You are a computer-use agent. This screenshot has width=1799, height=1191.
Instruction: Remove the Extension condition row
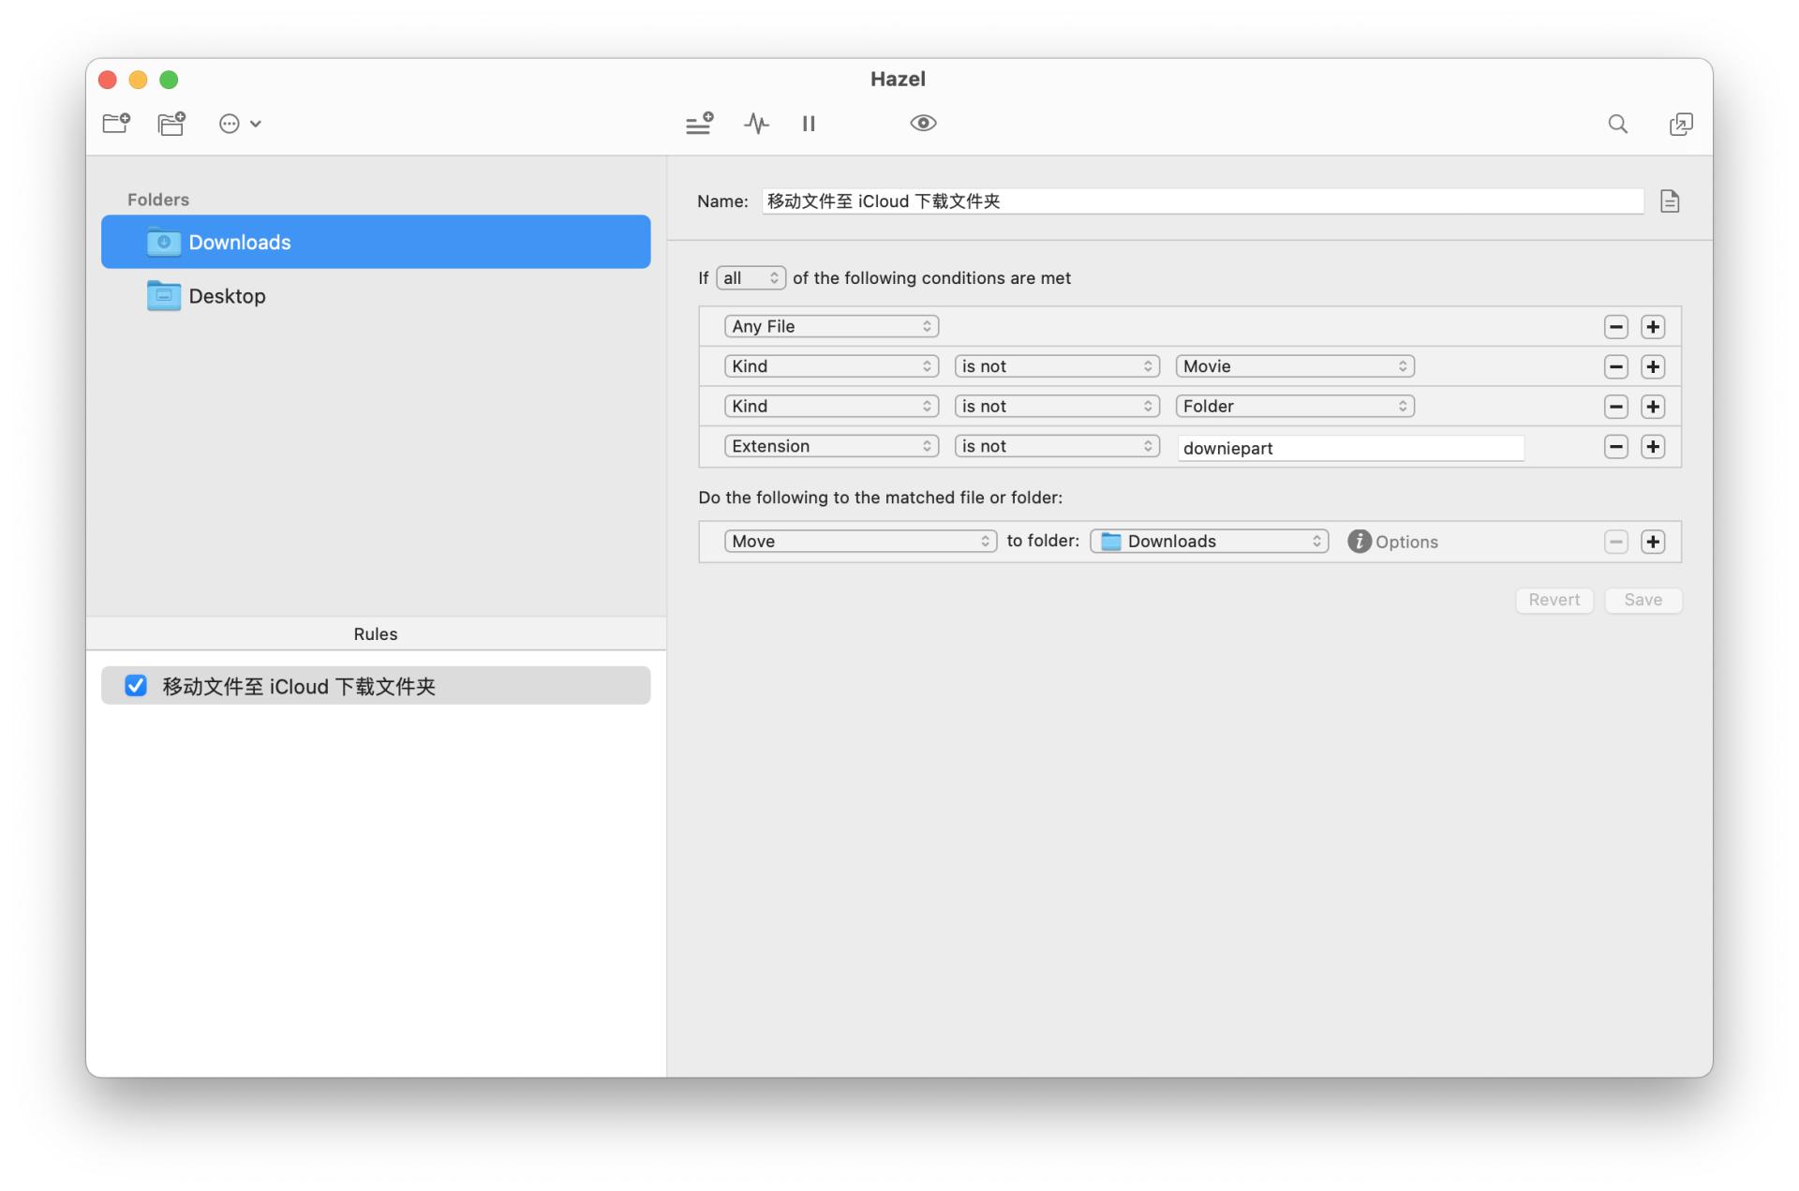pos(1615,447)
